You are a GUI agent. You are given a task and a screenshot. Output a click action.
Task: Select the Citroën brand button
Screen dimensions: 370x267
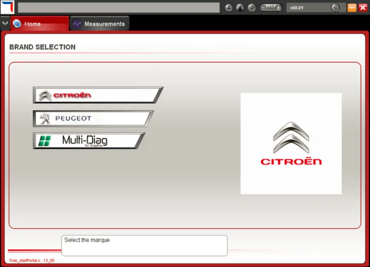[98, 95]
